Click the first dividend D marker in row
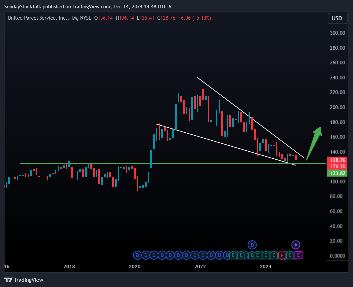 (137, 255)
